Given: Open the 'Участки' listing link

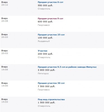Looking at the screenshot, I should point(42,51).
